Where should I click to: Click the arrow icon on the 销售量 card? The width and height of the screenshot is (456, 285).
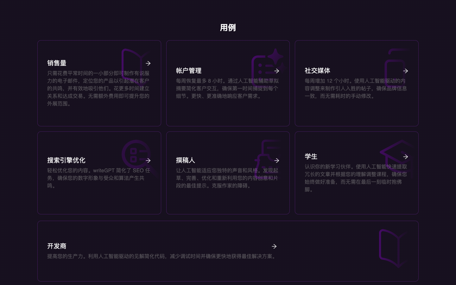[x=148, y=63]
